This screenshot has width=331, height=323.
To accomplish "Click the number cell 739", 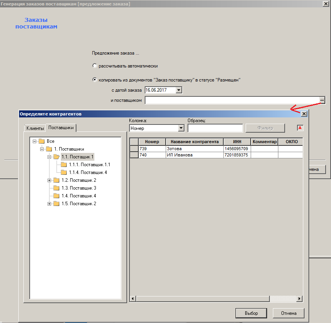I will point(152,149).
